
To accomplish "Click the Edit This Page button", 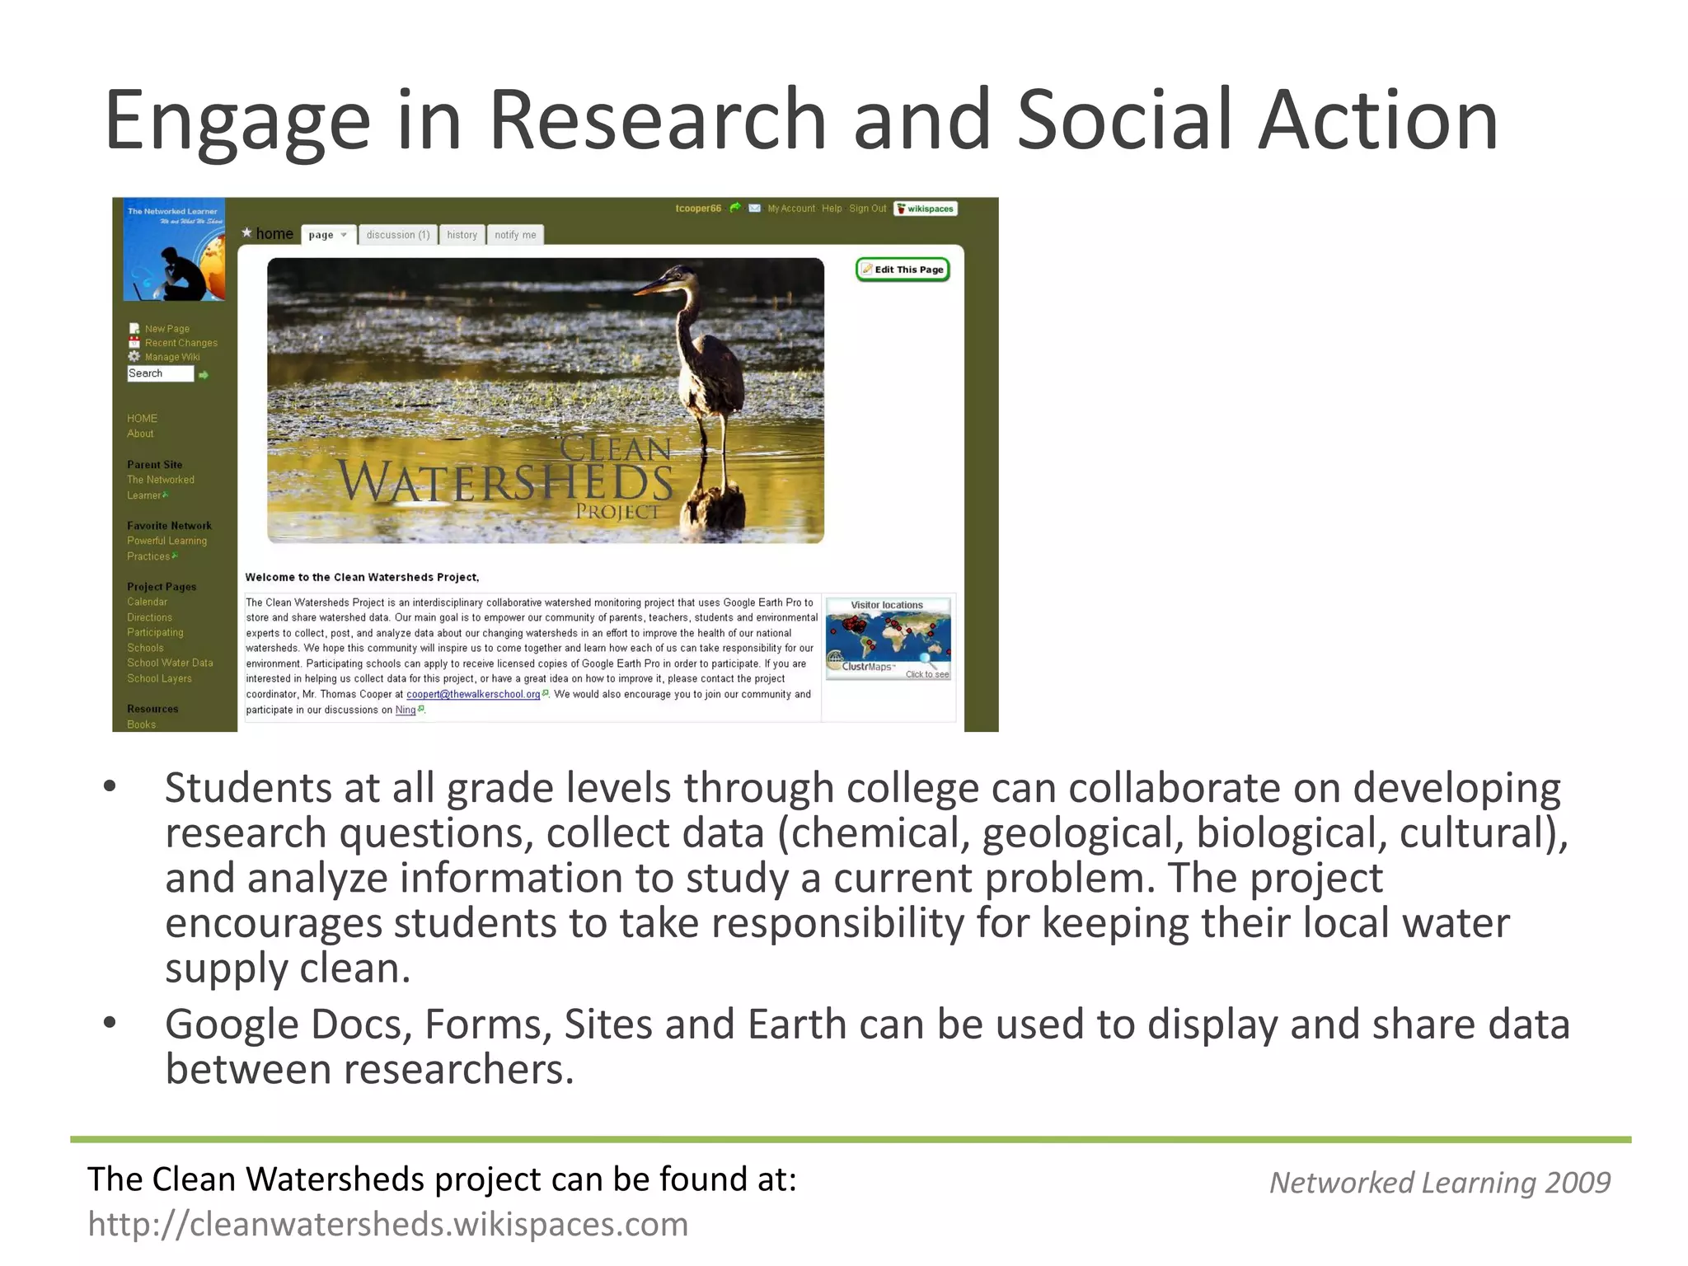I will (x=903, y=270).
